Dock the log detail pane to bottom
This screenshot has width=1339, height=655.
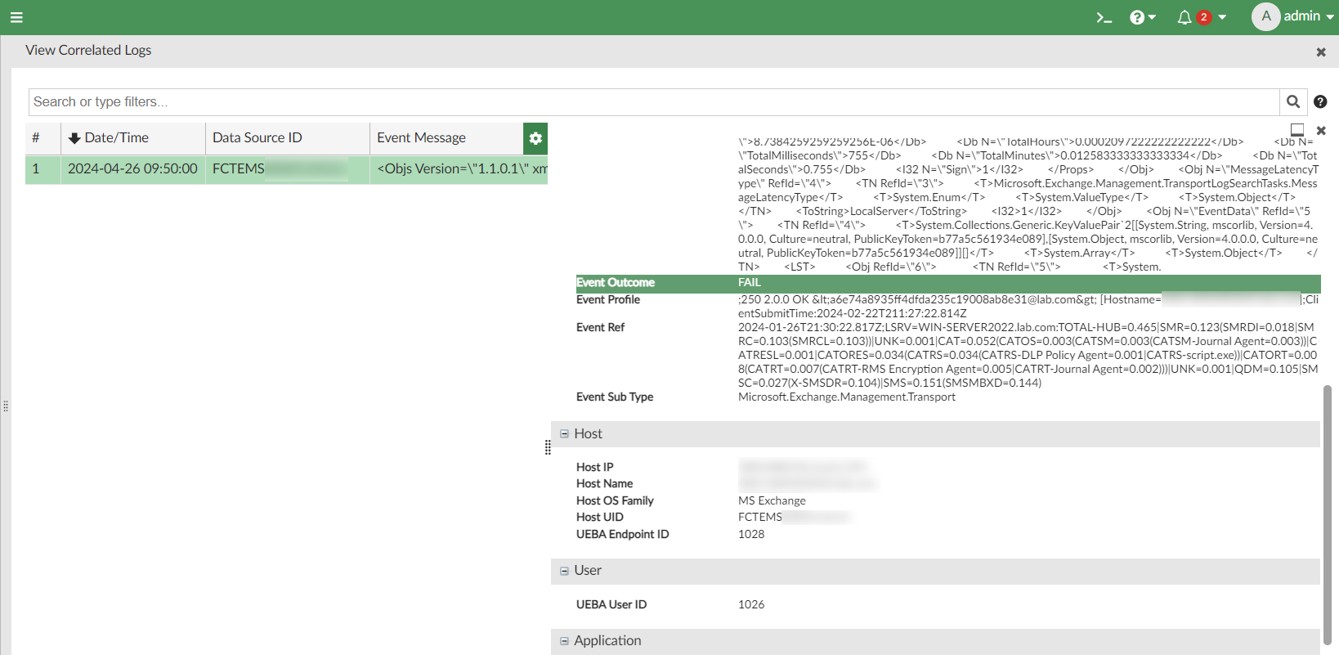point(1297,131)
